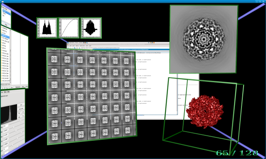Click the red 3D isosurface model
This screenshot has height=159, width=266.
(x=204, y=111)
